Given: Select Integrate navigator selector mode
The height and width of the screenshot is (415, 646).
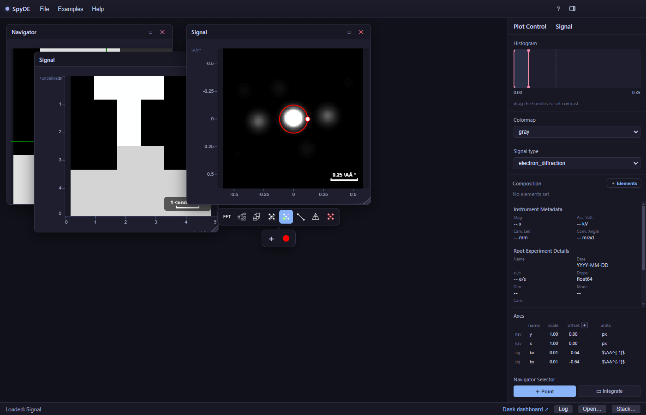Looking at the screenshot, I should pos(610,391).
